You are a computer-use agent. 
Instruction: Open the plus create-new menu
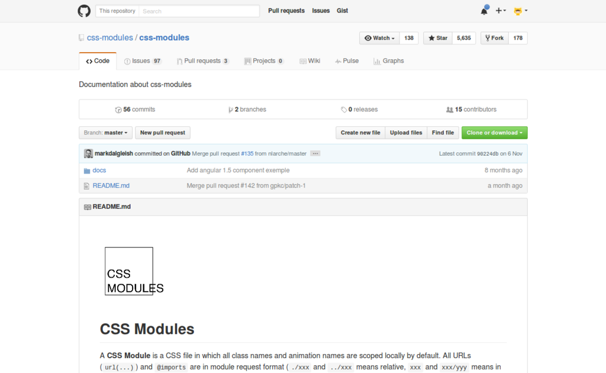pyautogui.click(x=501, y=11)
